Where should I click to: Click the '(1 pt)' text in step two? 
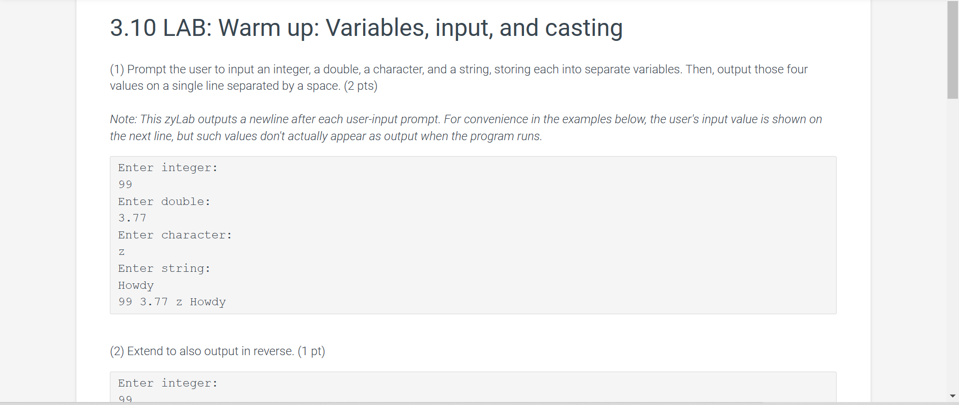(x=311, y=351)
